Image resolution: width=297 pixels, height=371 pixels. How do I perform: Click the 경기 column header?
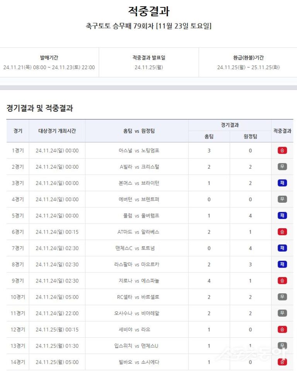pyautogui.click(x=18, y=131)
